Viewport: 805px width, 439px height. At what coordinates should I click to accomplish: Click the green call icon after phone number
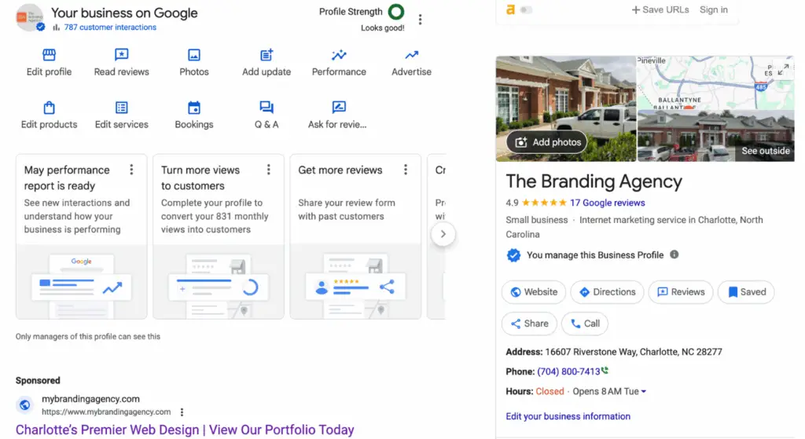coord(605,370)
